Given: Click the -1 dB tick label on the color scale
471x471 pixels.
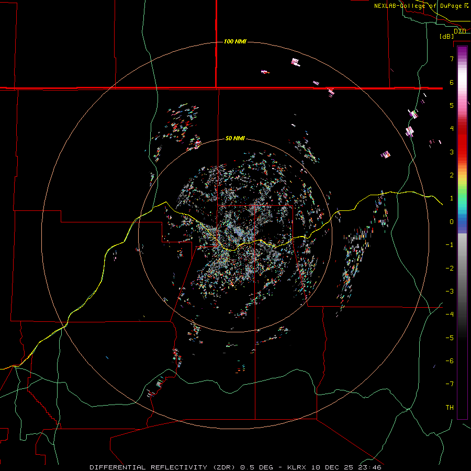Looking at the screenshot, I should pos(450,245).
